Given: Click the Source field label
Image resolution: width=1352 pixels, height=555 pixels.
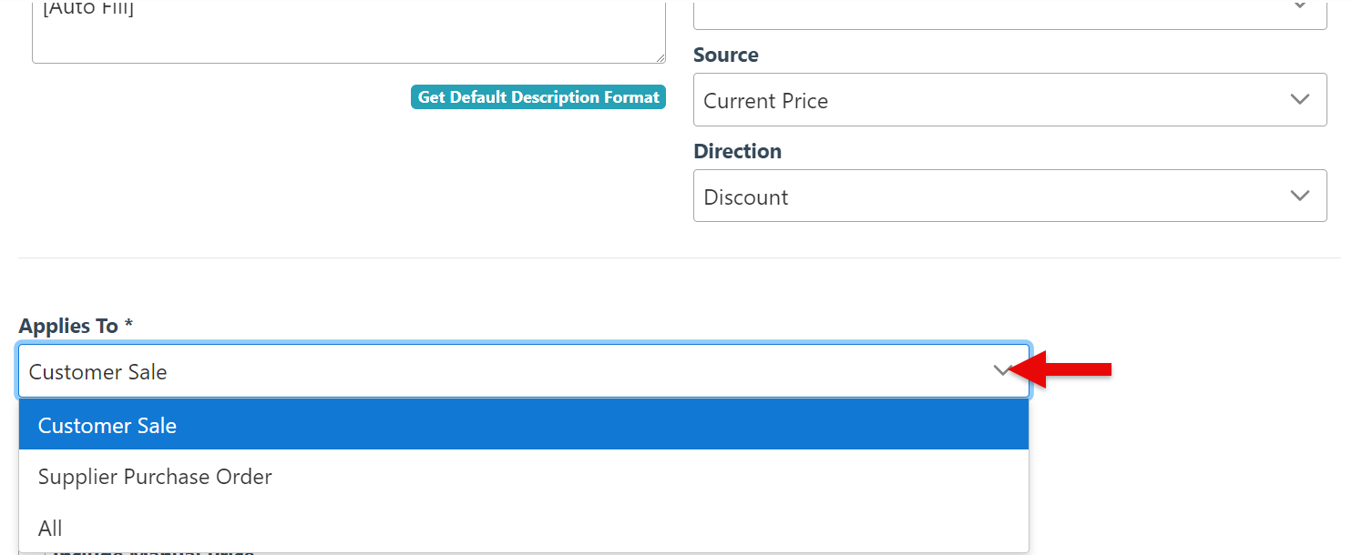Looking at the screenshot, I should coord(726,55).
